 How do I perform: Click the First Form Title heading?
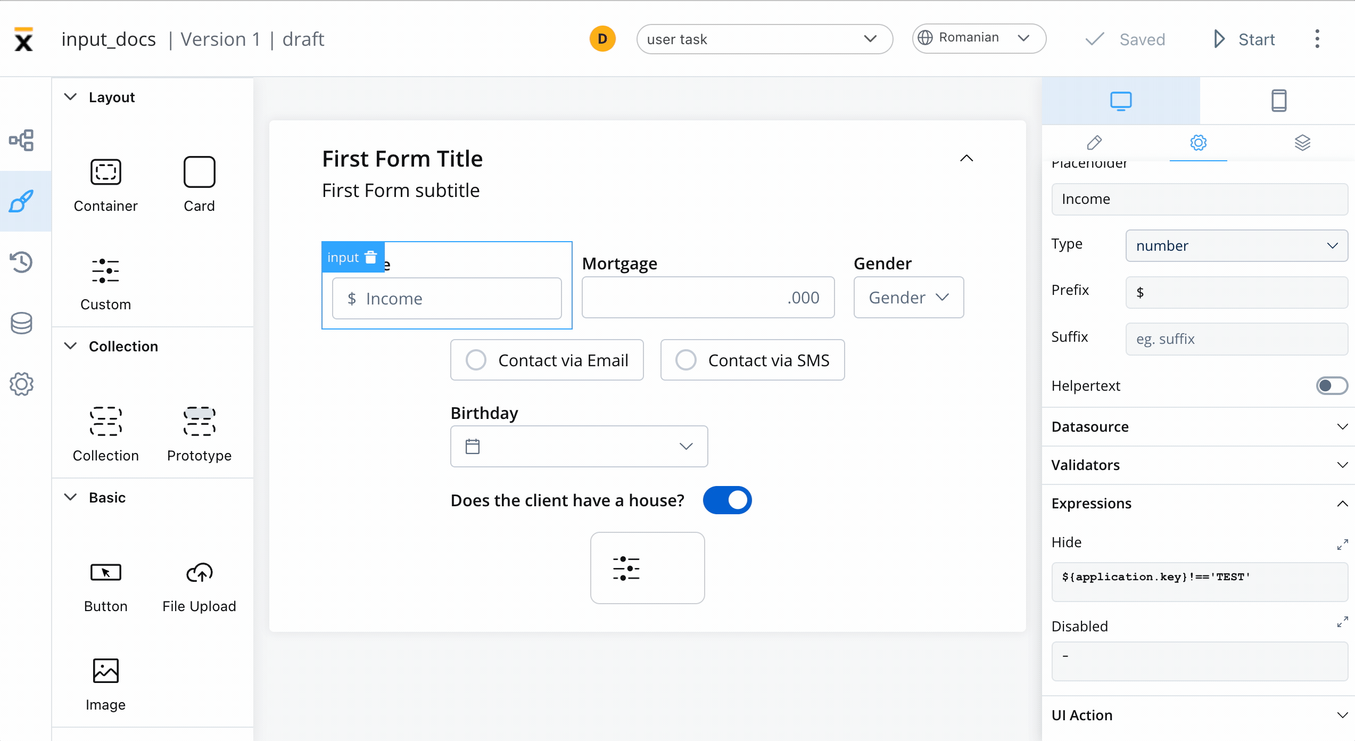click(x=402, y=159)
